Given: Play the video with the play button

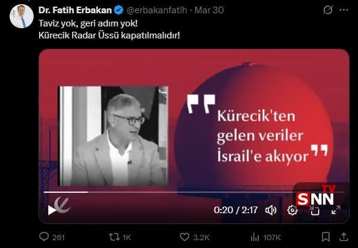Looking at the screenshot, I should pos(52,210).
